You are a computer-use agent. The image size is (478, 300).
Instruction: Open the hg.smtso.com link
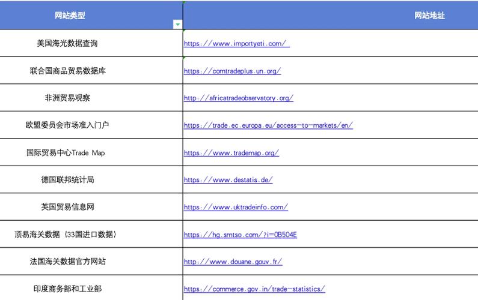pos(240,235)
